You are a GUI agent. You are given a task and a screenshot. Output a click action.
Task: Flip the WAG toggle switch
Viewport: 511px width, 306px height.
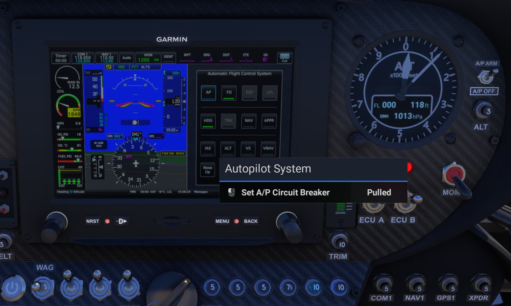[x=43, y=287]
